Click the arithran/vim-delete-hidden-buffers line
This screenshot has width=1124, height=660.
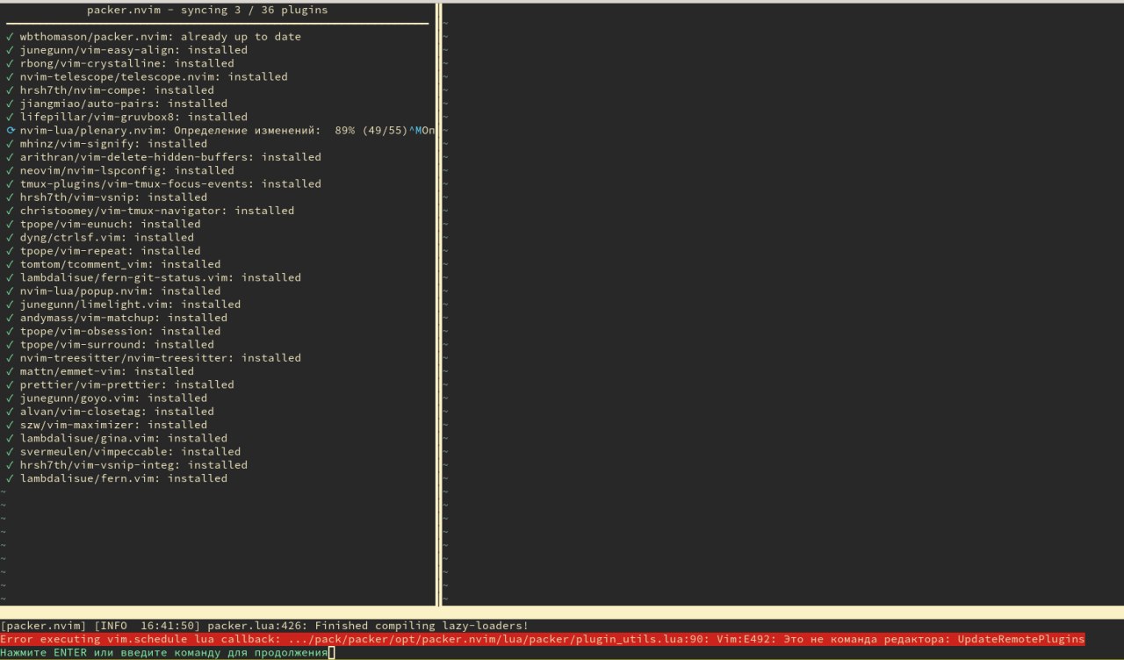tap(163, 157)
